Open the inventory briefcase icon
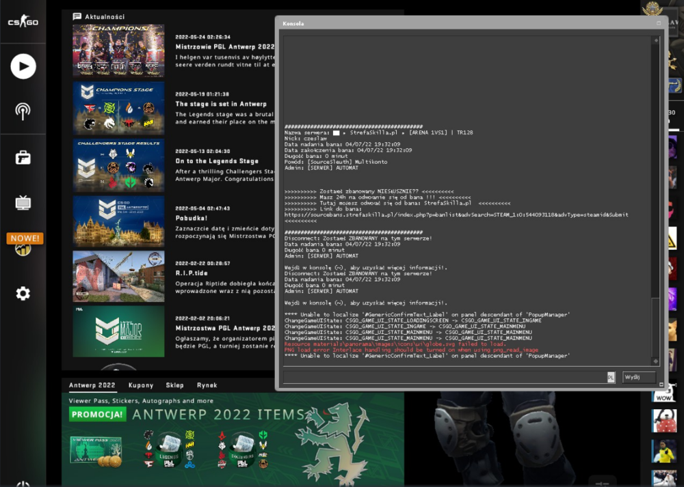This screenshot has width=684, height=487. pos(23,158)
